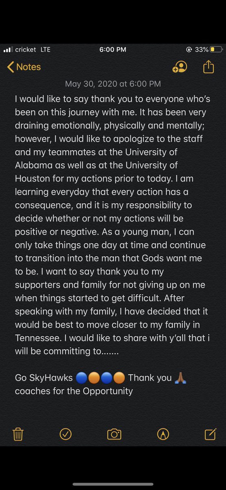This screenshot has height=490, width=226.
Task: Place cursor after 'will be committing to.......'
Action: click(x=119, y=351)
